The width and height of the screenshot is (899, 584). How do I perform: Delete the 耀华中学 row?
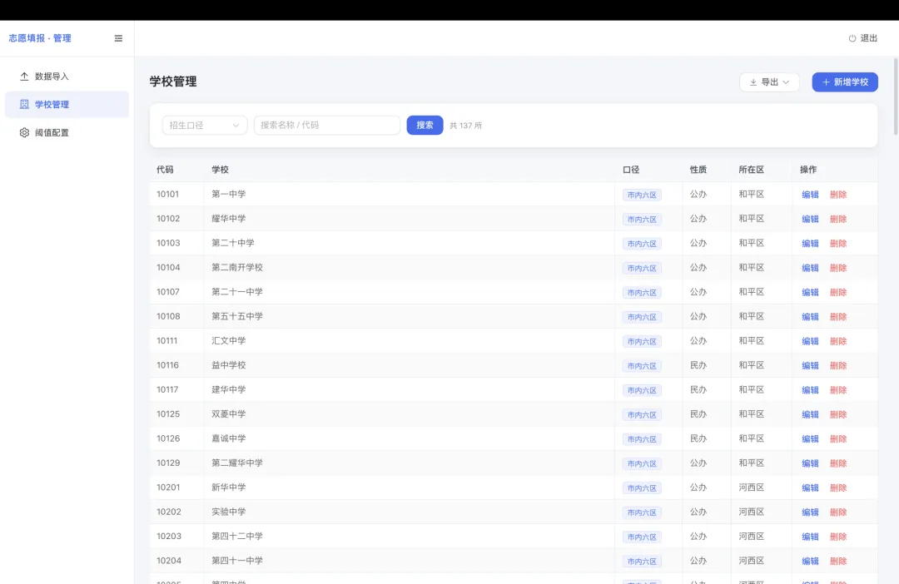(838, 219)
